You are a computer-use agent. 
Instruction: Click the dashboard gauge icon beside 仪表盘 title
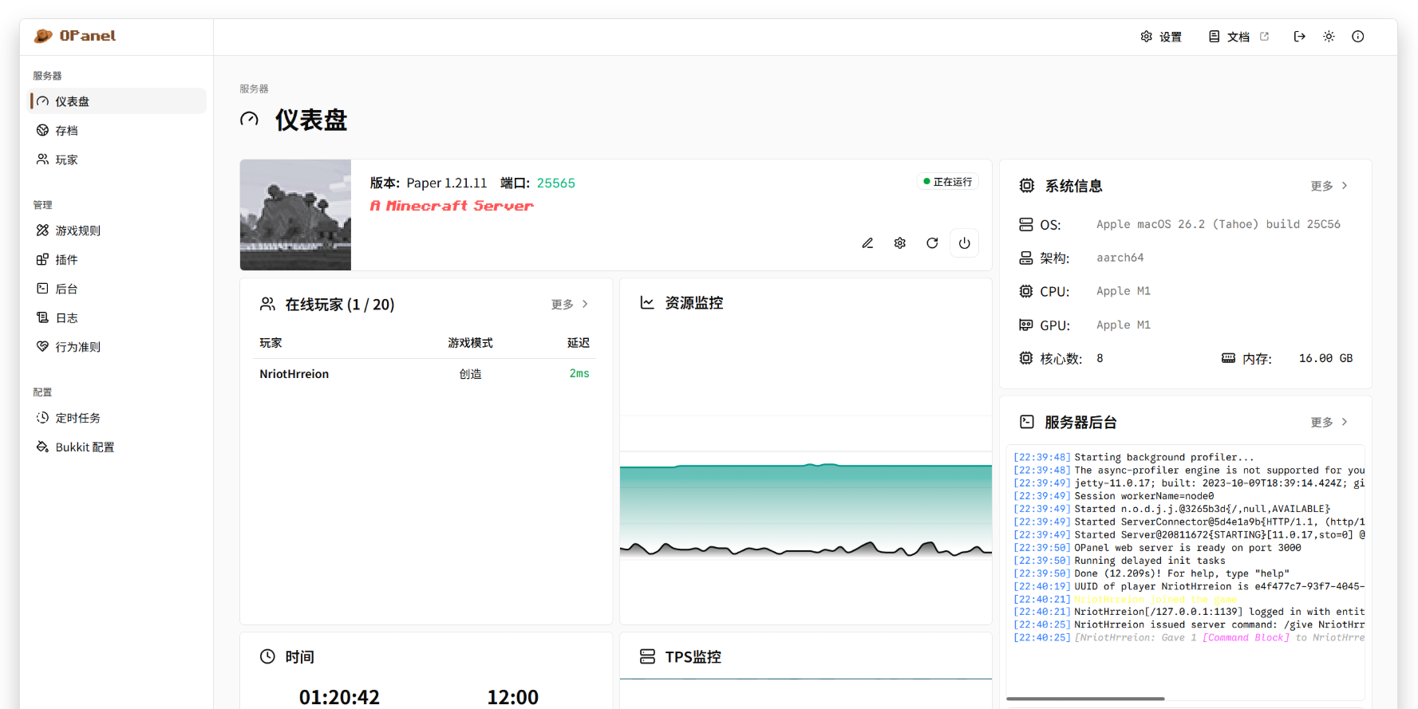(250, 120)
